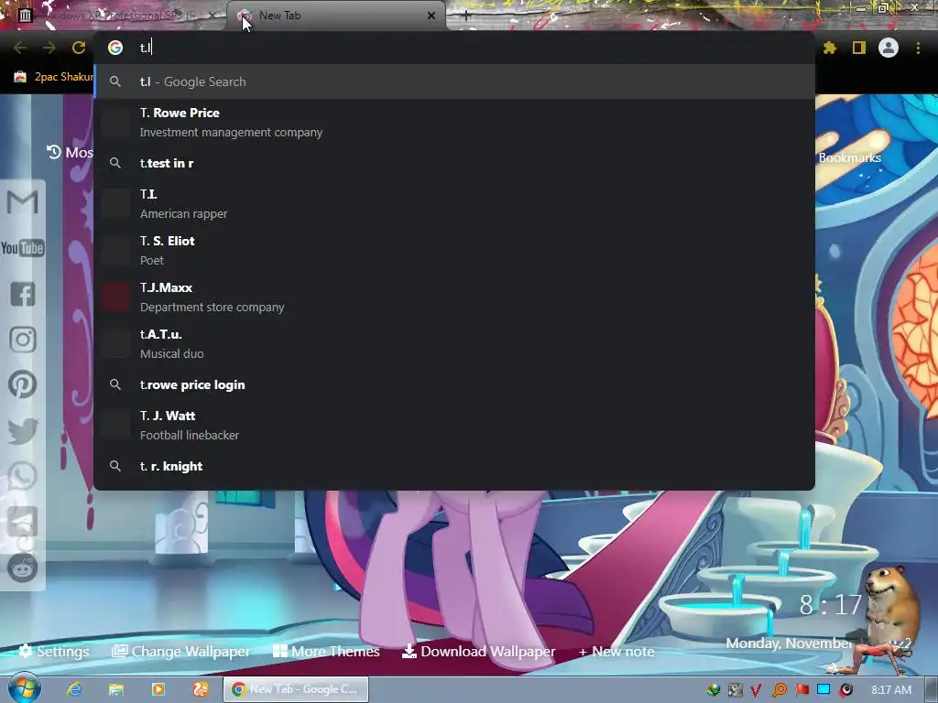Open Pinterest from the sidebar
938x703 pixels.
(x=23, y=384)
